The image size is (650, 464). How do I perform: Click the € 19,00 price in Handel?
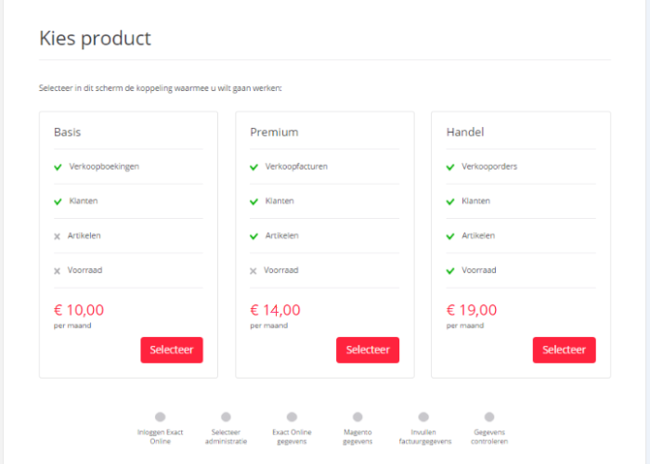click(472, 310)
